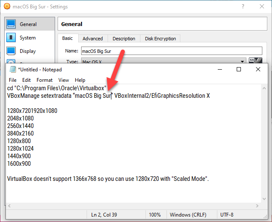Screen dimensions: 272x222
Task: Open the Help menu in Notepad
Action: click(80, 80)
